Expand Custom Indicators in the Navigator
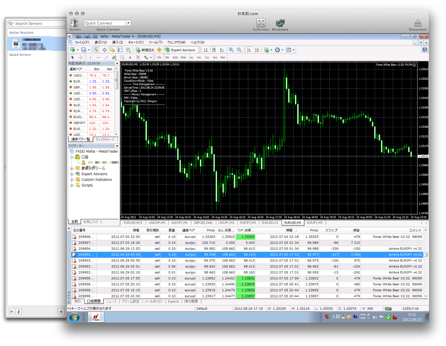This screenshot has width=446, height=346. [x=72, y=179]
